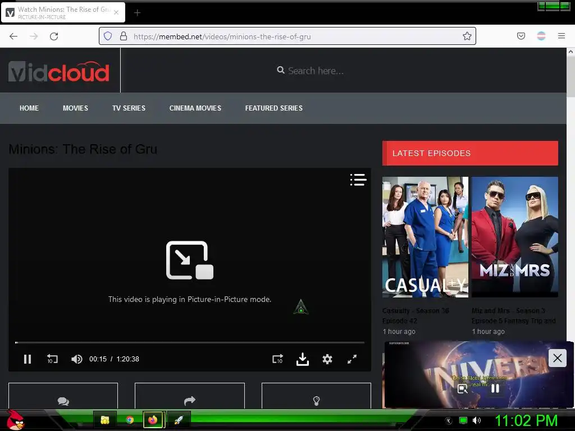Save to Pocket icon

[x=521, y=36]
